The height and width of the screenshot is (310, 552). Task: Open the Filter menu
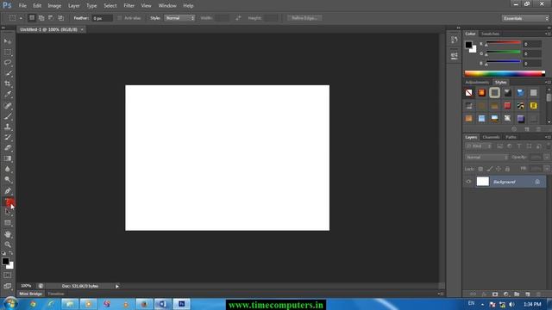[x=129, y=6]
